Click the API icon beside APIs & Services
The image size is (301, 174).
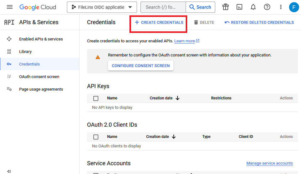click(x=9, y=22)
